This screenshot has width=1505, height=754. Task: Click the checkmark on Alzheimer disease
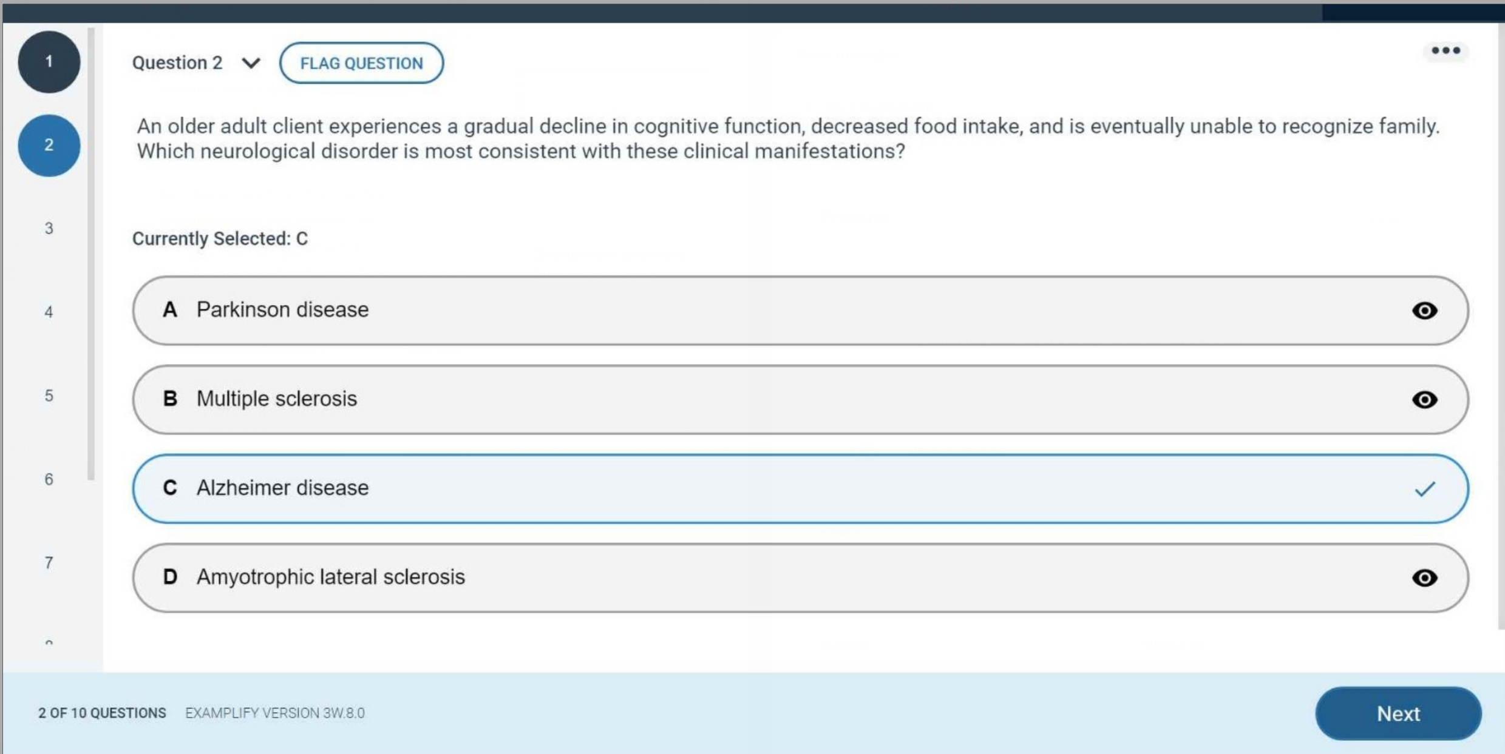pyautogui.click(x=1424, y=488)
